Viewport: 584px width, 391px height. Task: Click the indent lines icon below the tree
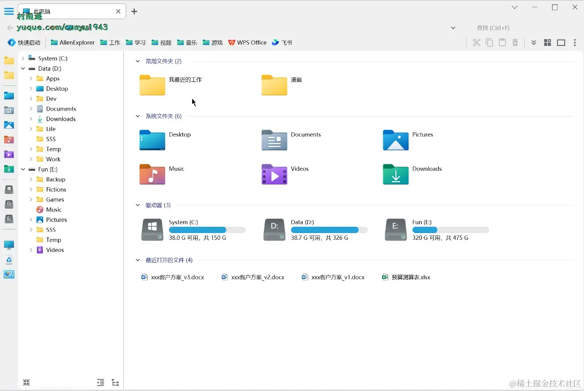101,382
